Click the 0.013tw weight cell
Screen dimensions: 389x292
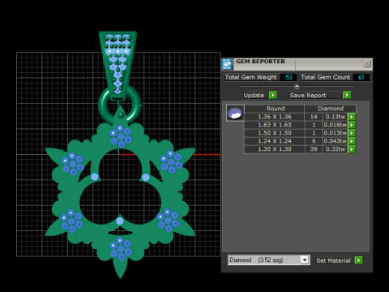tap(335, 133)
